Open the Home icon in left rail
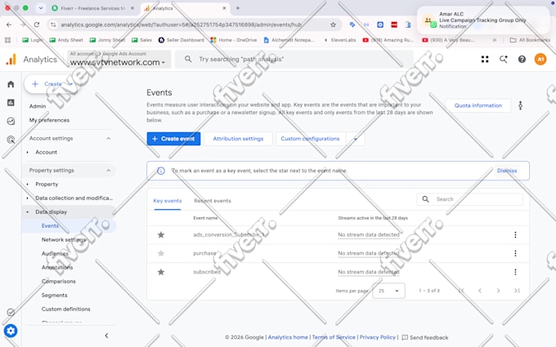The width and height of the screenshot is (556, 347). pyautogui.click(x=11, y=84)
